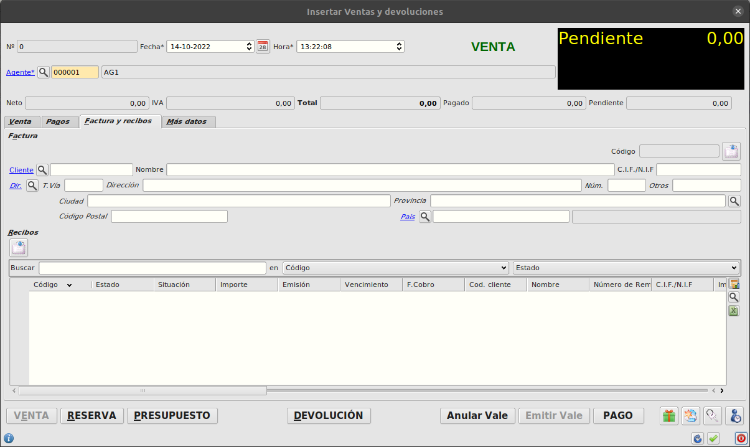Focus the Núm. input field
Viewport: 750px width, 447px height.
tap(627, 186)
